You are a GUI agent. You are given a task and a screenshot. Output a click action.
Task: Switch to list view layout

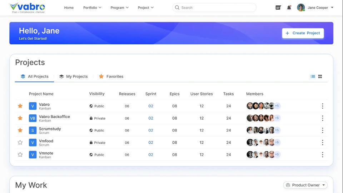313,76
